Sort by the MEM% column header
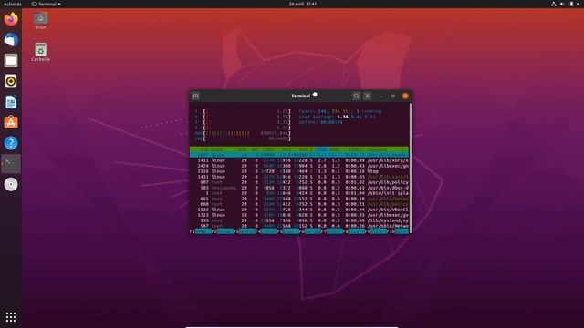 [x=335, y=149]
